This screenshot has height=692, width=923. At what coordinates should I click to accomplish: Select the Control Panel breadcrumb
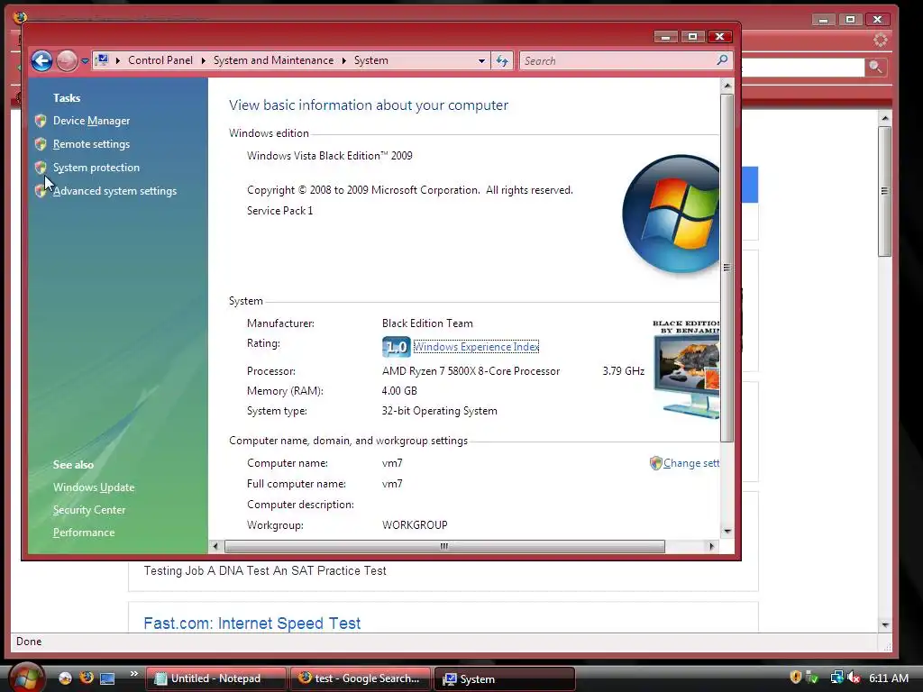tap(160, 60)
